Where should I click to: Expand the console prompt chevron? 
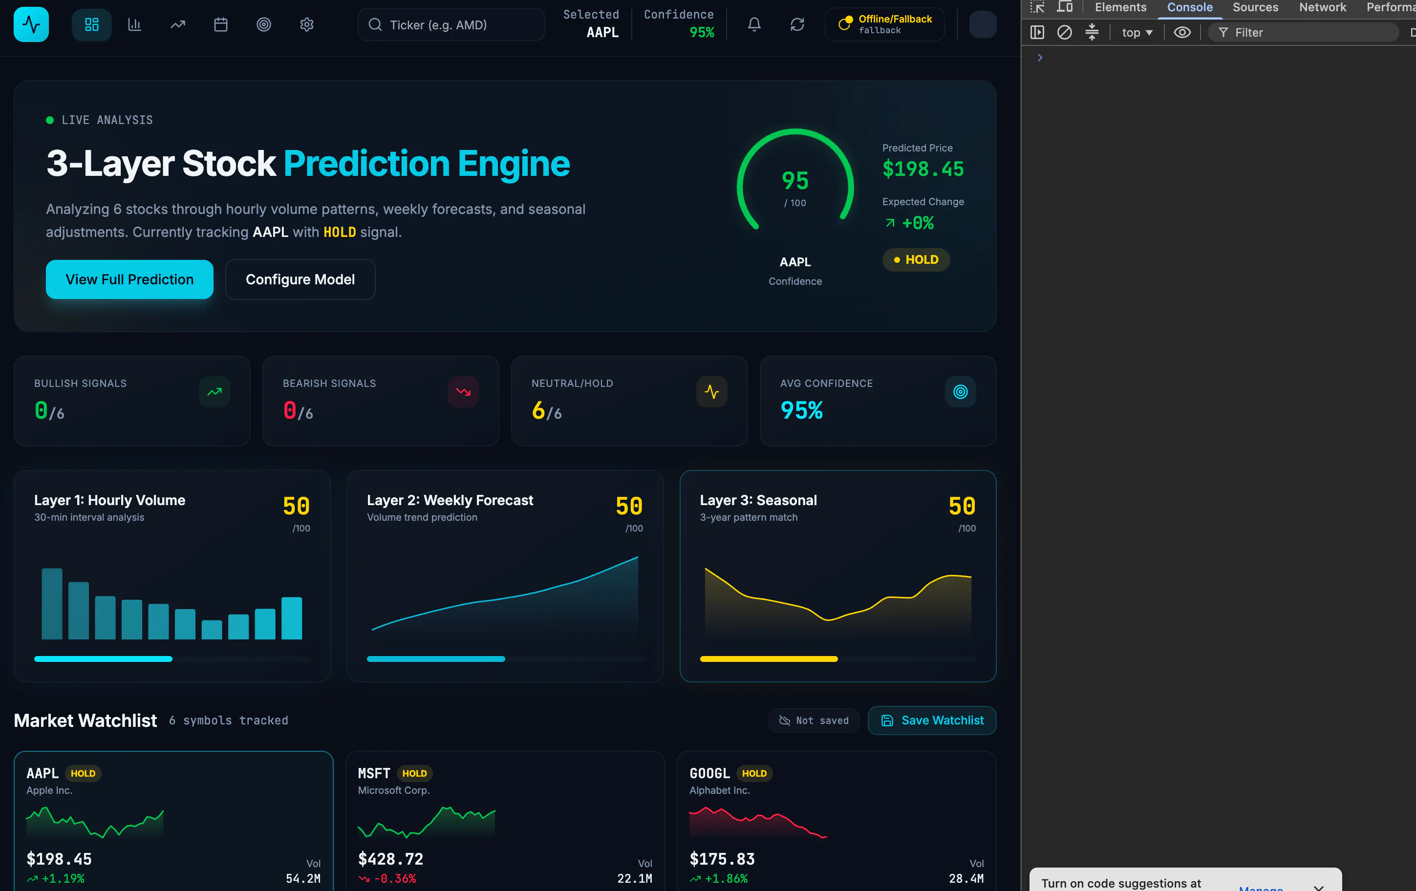(1040, 58)
